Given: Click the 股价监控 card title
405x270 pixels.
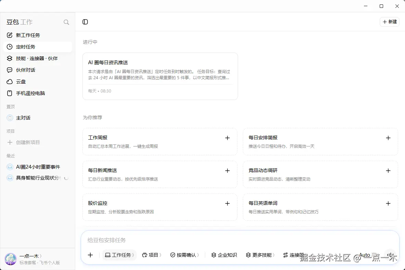Looking at the screenshot, I should pos(97,203).
